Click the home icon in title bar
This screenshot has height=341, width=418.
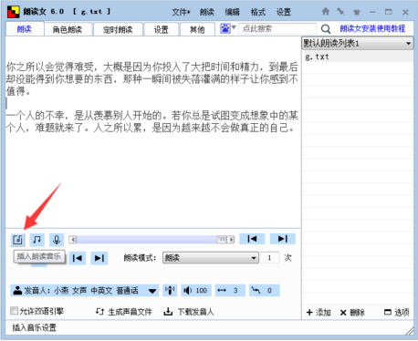326,12
